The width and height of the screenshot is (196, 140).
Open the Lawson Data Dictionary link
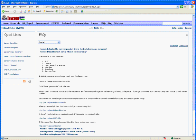click(13, 52)
